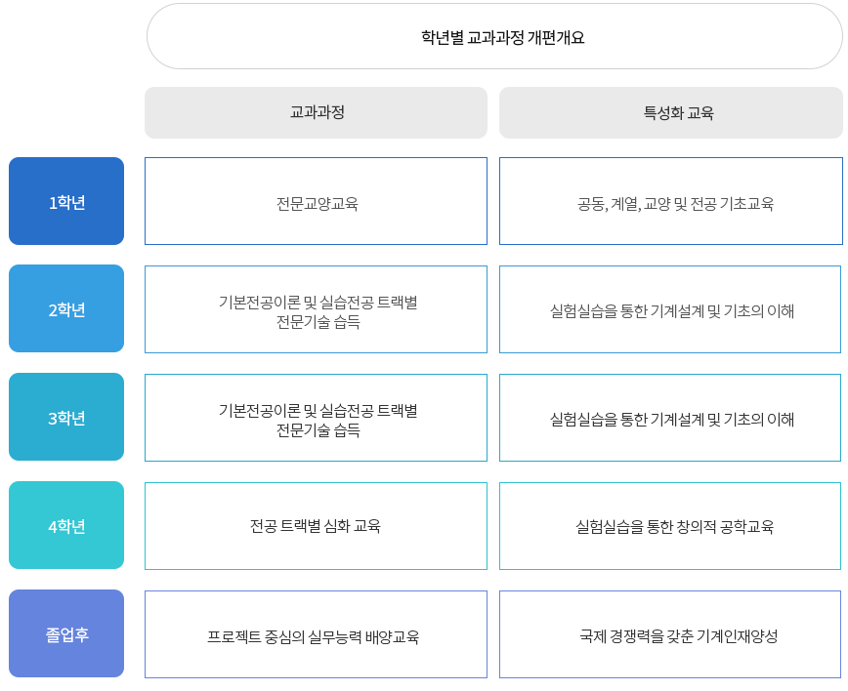Click 프로젝트 중심의 실무능력 배양교육 box

(316, 634)
